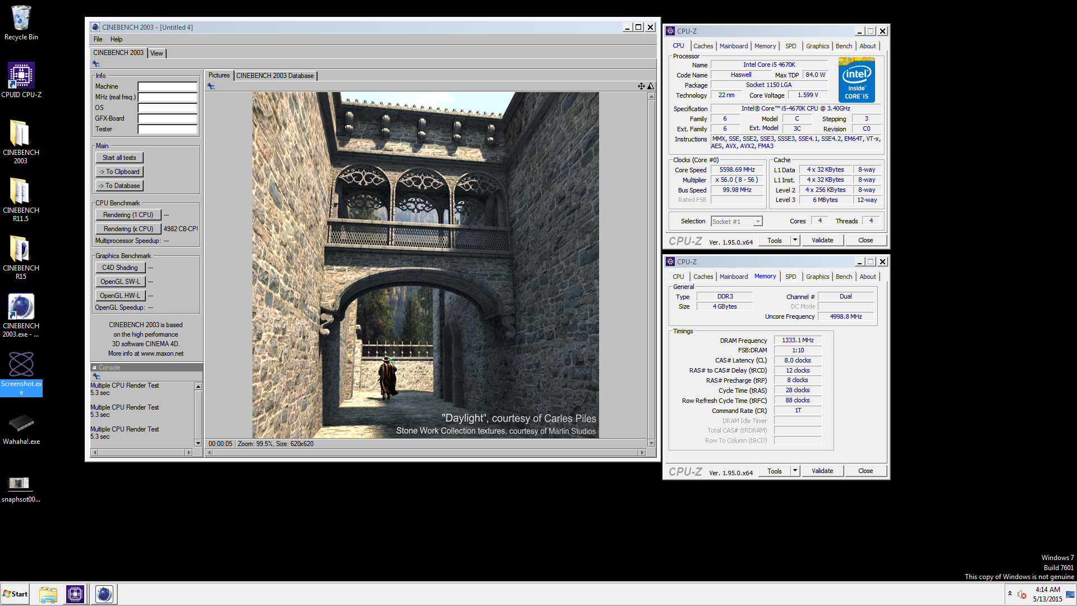Viewport: 1077px width, 606px height.
Task: Click Validate in upper CPU-Z window
Action: point(822,240)
